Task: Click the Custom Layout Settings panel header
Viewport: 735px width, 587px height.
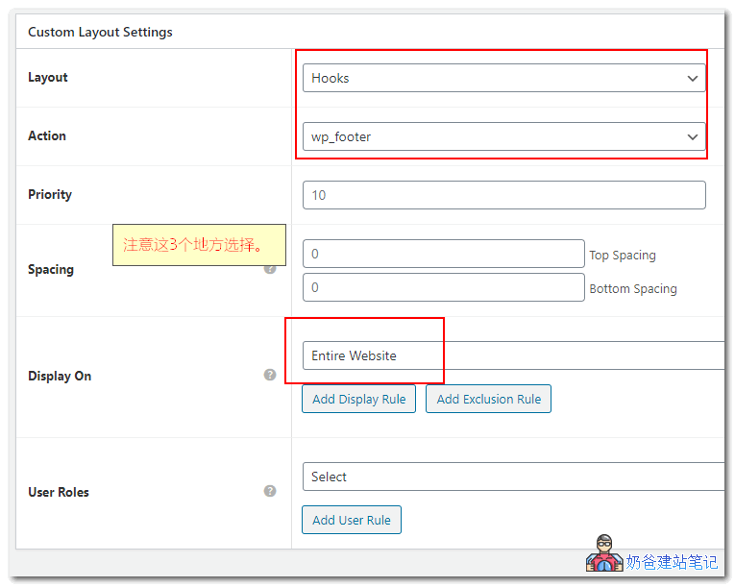Action: click(x=101, y=32)
